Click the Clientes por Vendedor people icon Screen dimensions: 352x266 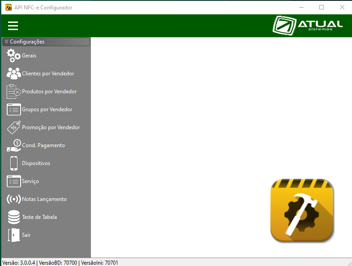pos(14,74)
